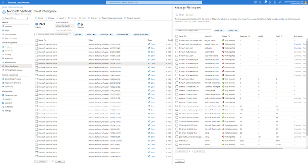308x165 pixels.
Task: Tick checkbox of the highlighted botnet row
Action: (37, 63)
